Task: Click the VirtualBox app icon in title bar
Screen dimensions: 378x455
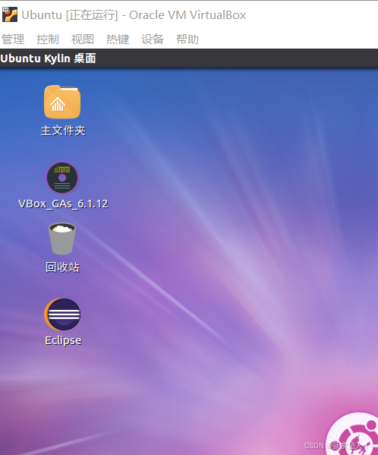Action: pos(10,14)
